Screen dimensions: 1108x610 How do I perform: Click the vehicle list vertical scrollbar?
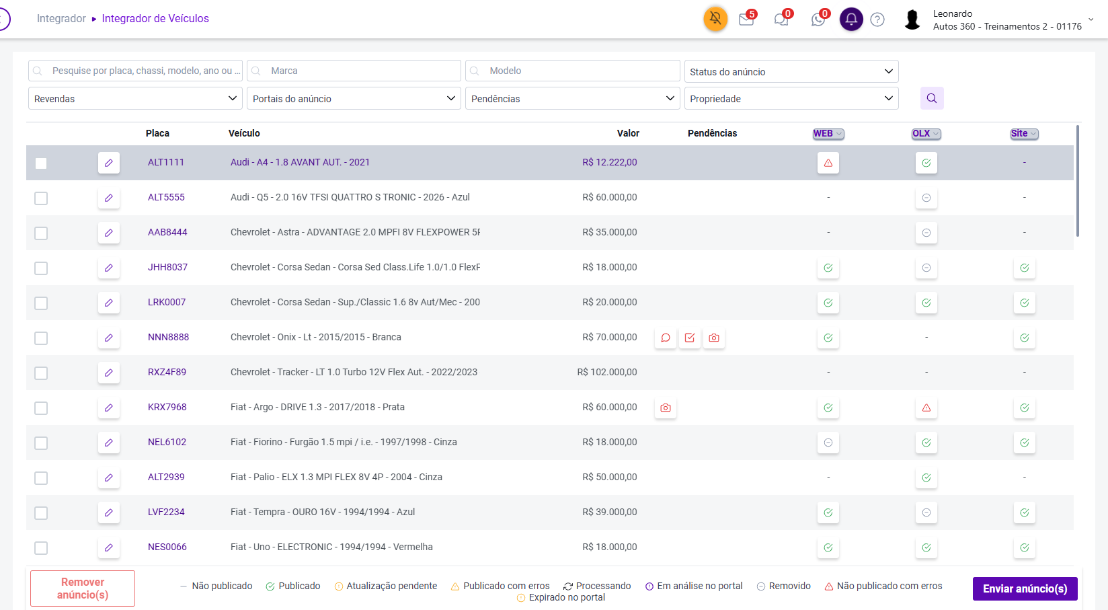(x=1078, y=180)
